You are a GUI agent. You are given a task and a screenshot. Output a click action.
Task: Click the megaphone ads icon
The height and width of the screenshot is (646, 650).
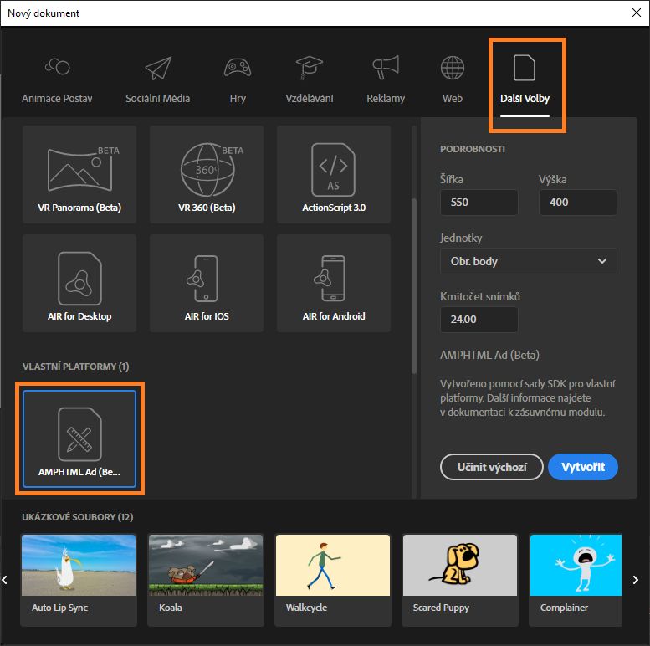point(386,67)
